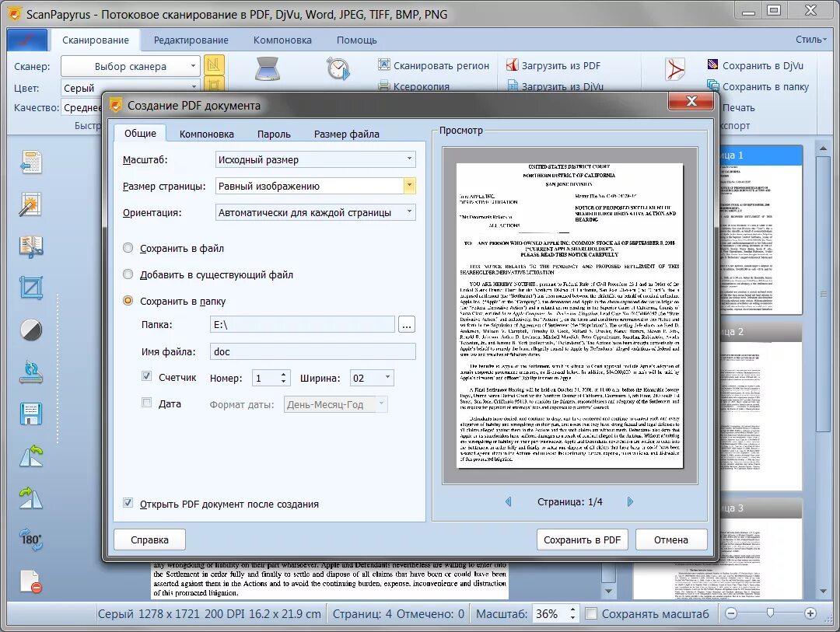Viewport: 840px width, 632px height.
Task: Toggle the 'Счетчик' checkbox
Action: 146,376
